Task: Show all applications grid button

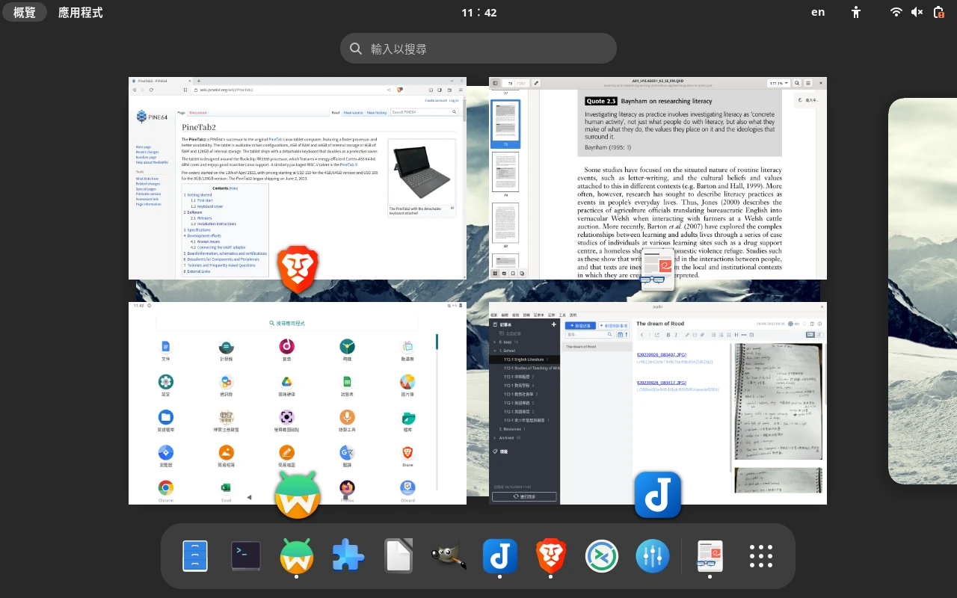Action: click(760, 556)
